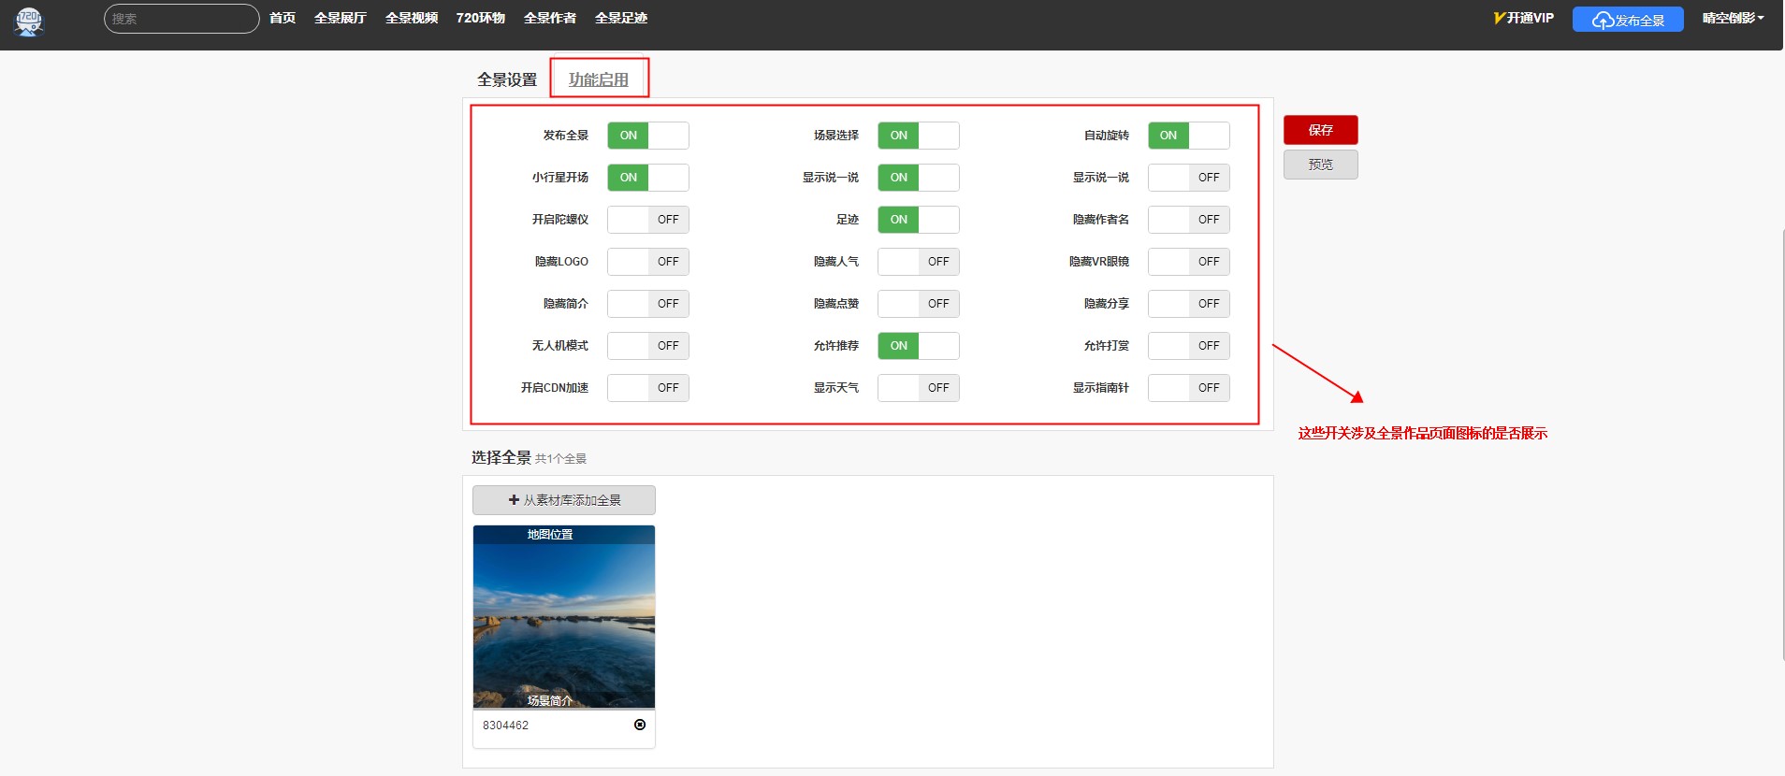This screenshot has width=1785, height=776.
Task: Click the panorama ID 8304462 text
Action: tap(505, 726)
